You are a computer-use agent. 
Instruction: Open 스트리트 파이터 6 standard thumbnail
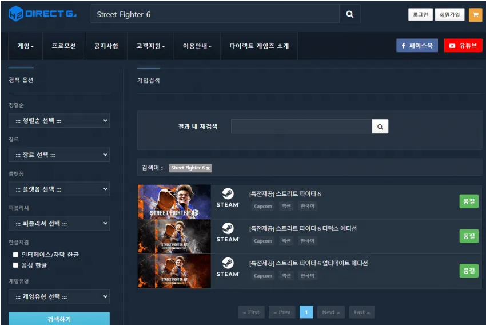tap(174, 202)
